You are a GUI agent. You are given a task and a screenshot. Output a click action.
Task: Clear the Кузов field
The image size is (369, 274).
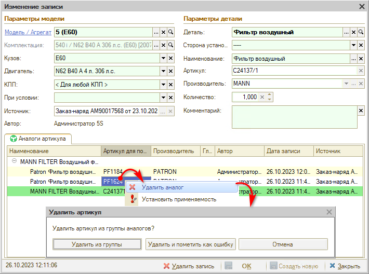coord(170,58)
